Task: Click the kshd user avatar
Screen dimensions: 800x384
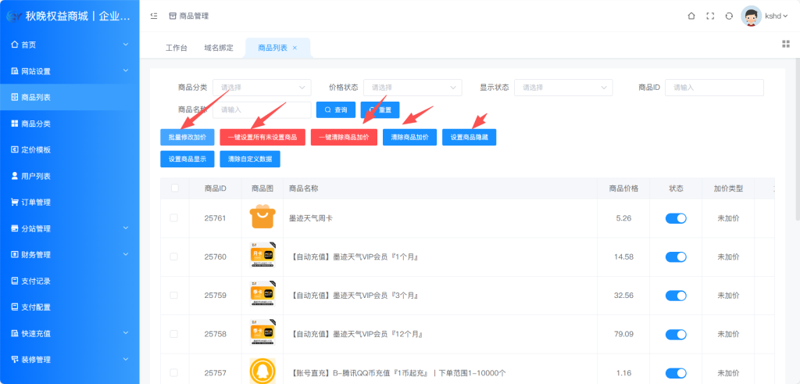Action: 751,16
